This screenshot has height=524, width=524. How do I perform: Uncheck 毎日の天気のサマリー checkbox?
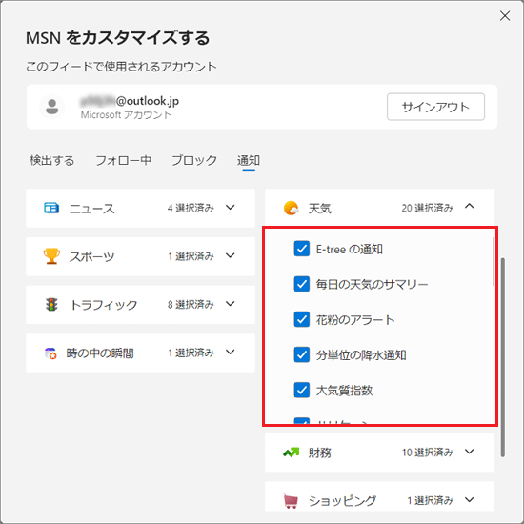[301, 284]
